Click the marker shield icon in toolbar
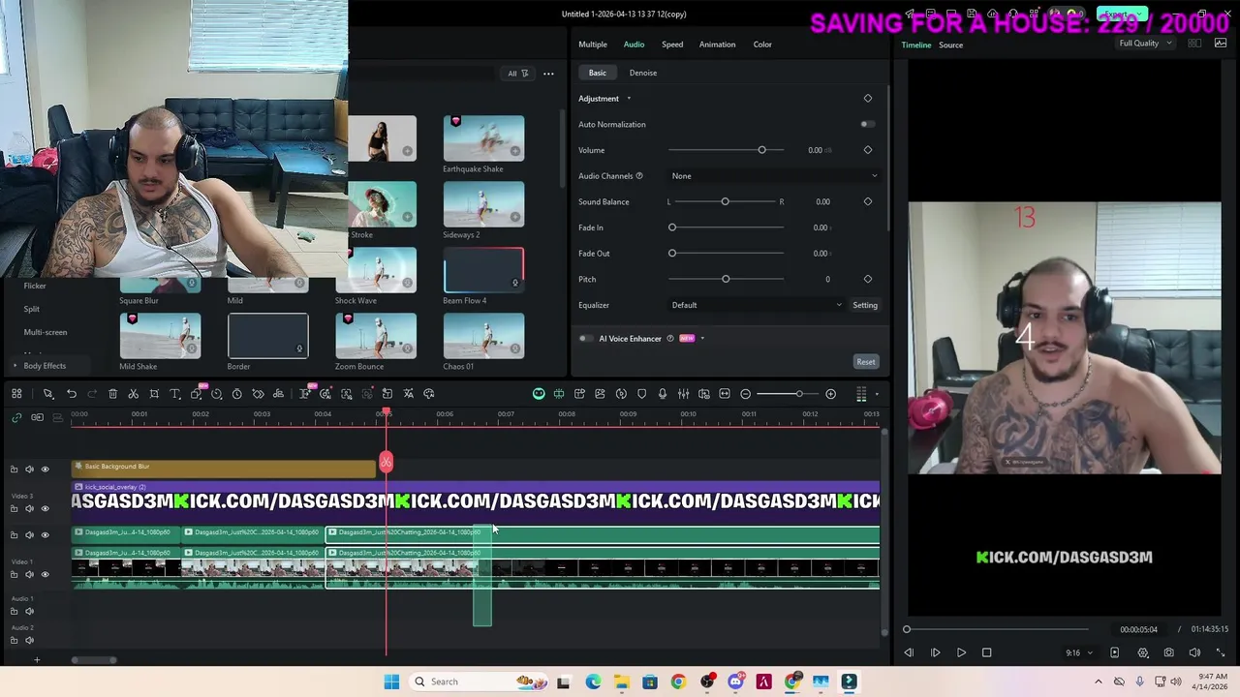This screenshot has height=697, width=1240. pyautogui.click(x=641, y=394)
